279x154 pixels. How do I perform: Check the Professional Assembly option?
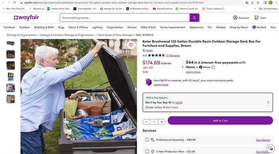point(147,140)
